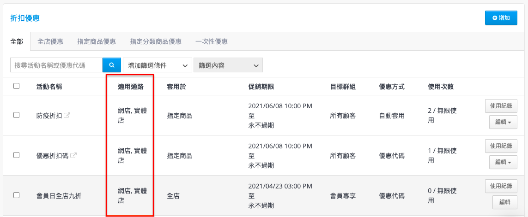Screen dimensions: 528x217
Task: Open external link icon beside 優惠折扣碼
Action: pyautogui.click(x=73, y=156)
